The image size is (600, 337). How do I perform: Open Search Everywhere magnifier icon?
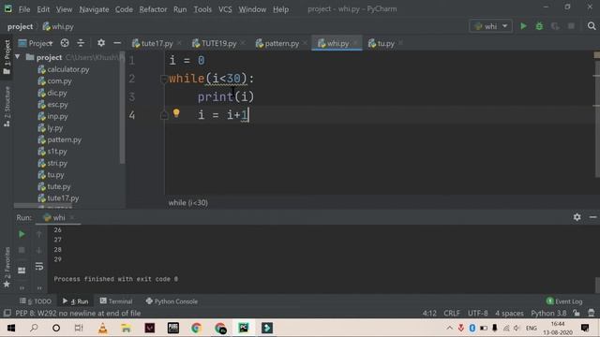coord(592,26)
